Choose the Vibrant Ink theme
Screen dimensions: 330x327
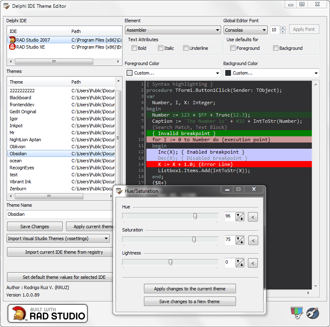20,182
